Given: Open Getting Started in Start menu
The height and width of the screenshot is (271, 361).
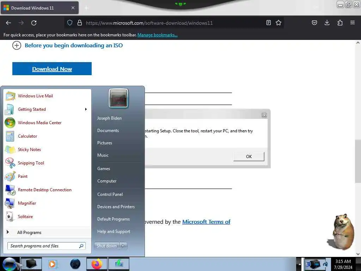Looking at the screenshot, I should click(48, 109).
